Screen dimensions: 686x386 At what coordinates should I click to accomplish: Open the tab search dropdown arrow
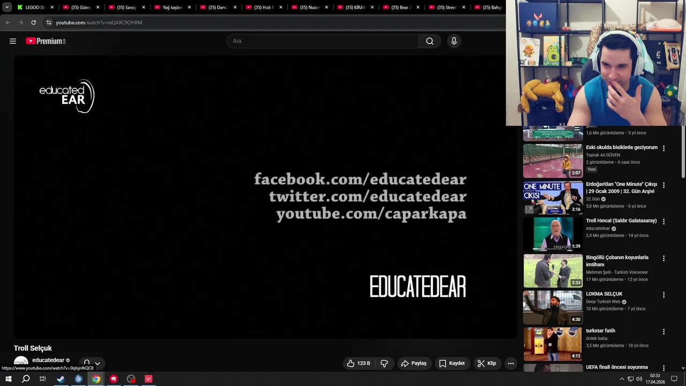[7, 8]
